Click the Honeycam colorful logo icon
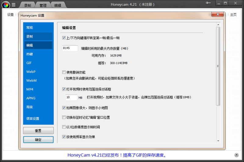Screen dimensions: 244x162 click(x=6, y=5)
